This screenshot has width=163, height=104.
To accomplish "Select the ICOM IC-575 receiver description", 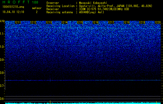I will pyautogui.click(x=104, y=9).
